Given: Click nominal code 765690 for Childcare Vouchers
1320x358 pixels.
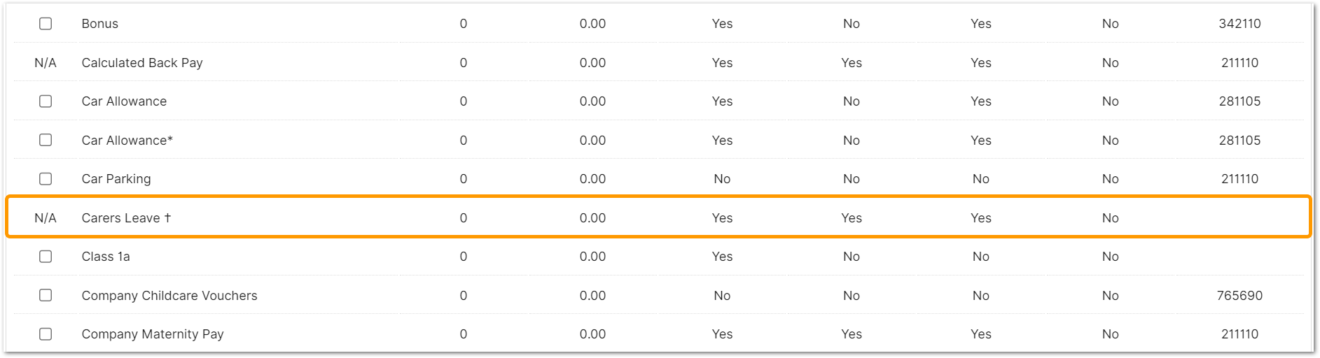Looking at the screenshot, I should pos(1239,296).
